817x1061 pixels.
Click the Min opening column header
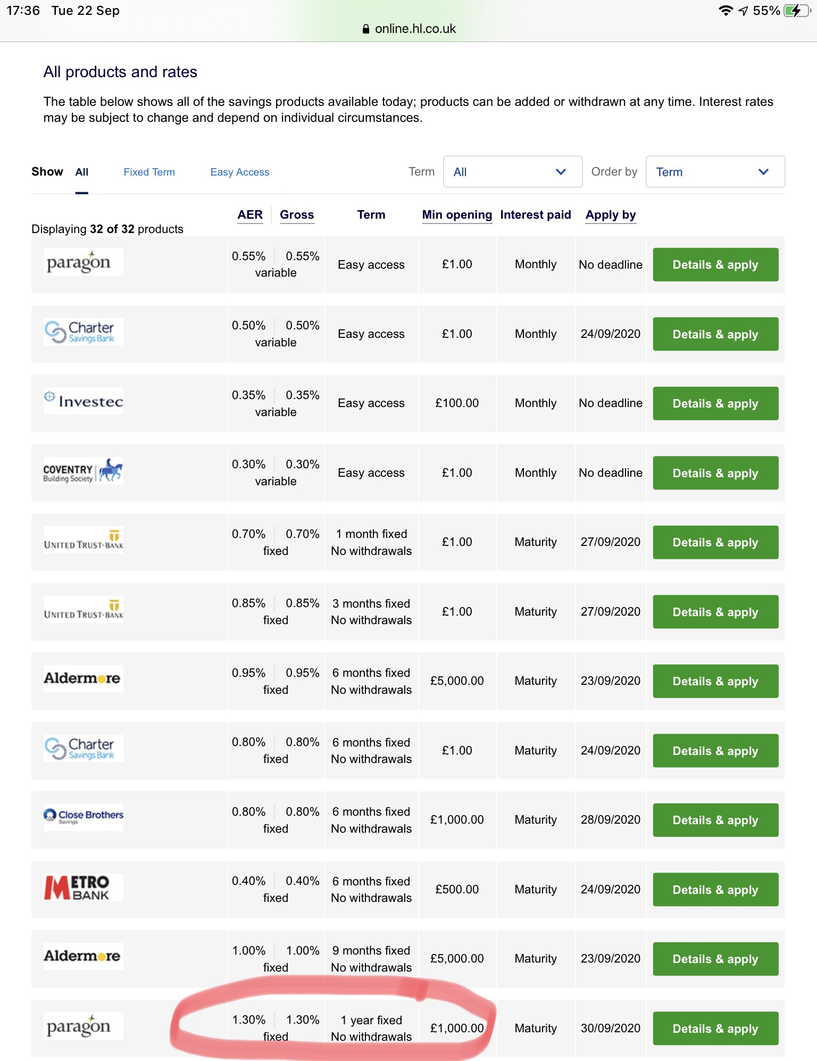coord(457,215)
